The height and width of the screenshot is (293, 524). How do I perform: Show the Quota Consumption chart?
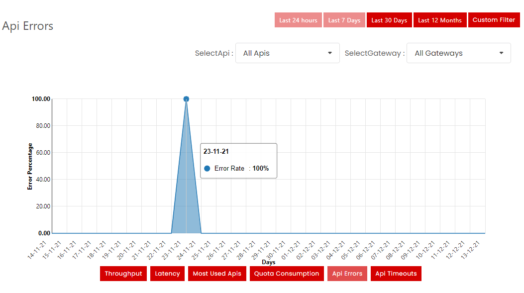(x=287, y=274)
